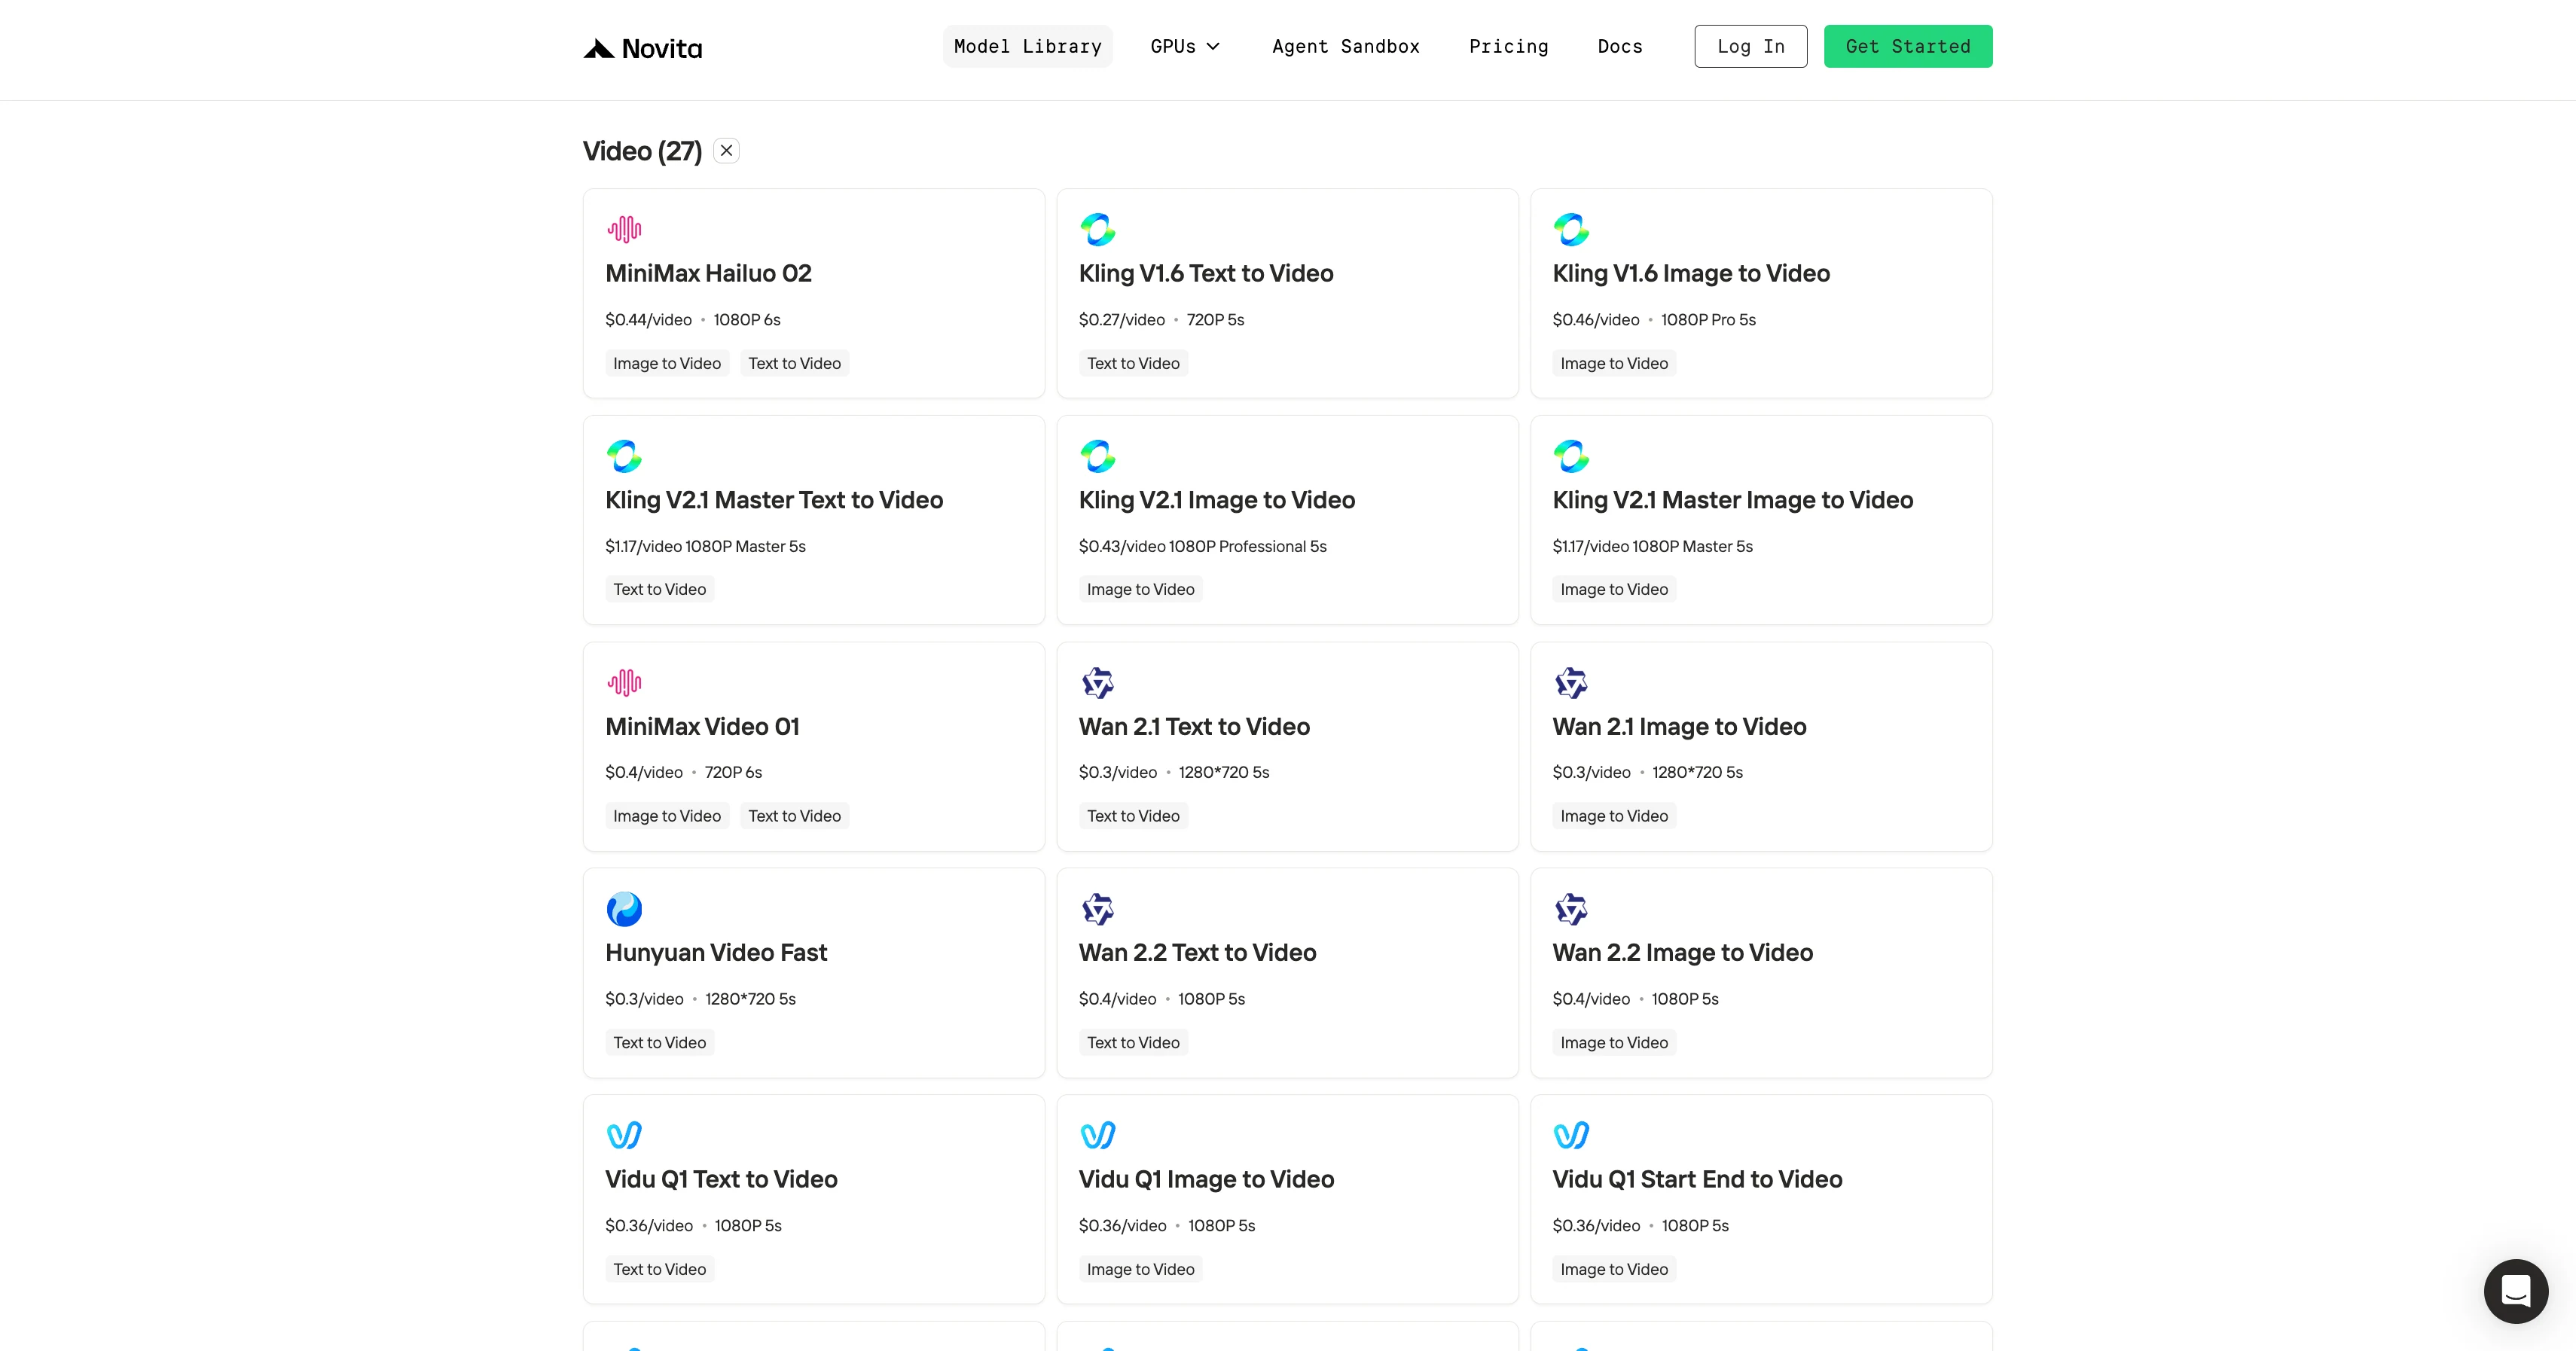Viewport: 2576px width, 1351px height.
Task: Click the Kling V1.6 Image to Video icon
Action: (x=1571, y=229)
